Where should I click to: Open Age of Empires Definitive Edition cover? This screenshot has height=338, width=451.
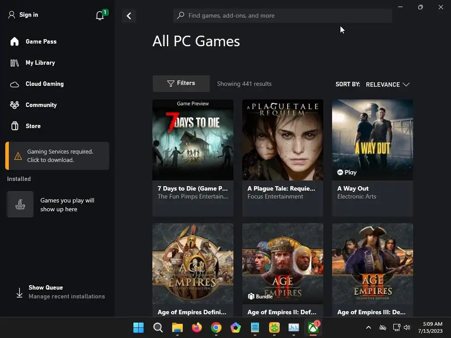(193, 264)
